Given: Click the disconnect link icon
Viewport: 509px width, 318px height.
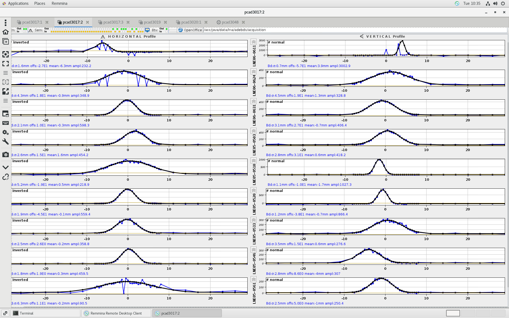Looking at the screenshot, I should tap(6, 177).
